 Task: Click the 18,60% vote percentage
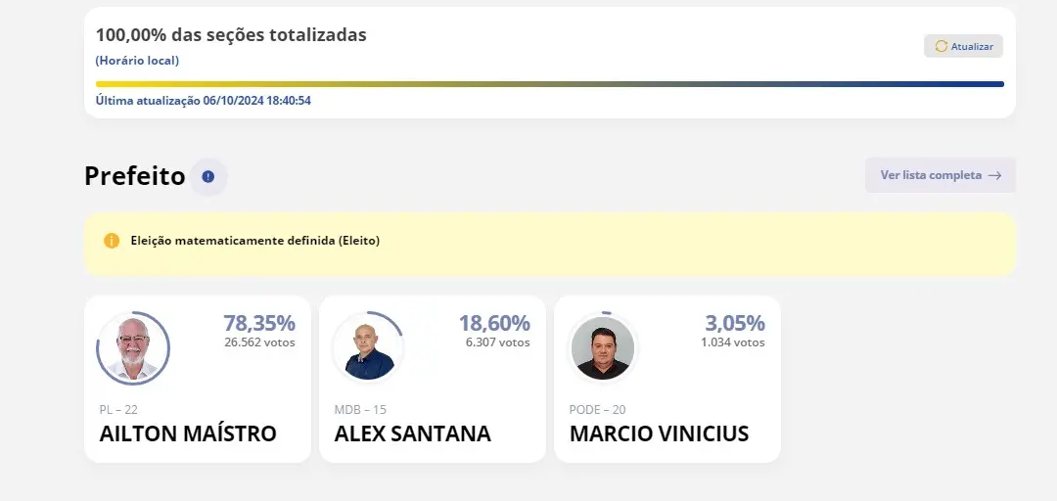(x=494, y=323)
